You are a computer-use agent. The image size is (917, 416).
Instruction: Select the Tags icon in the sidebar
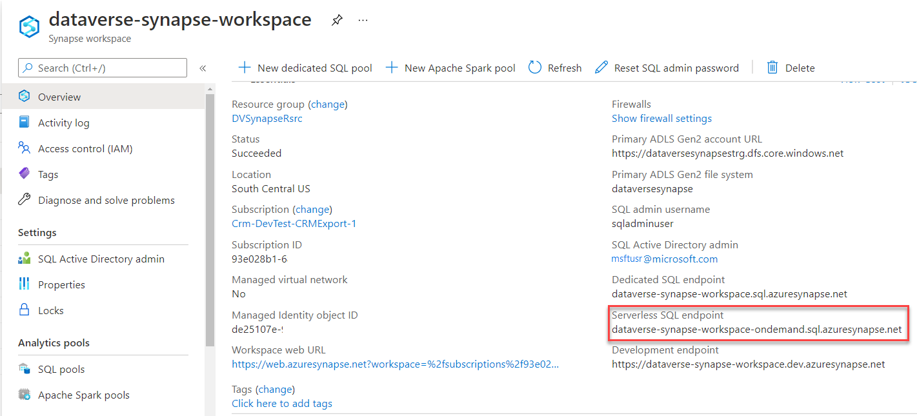25,173
